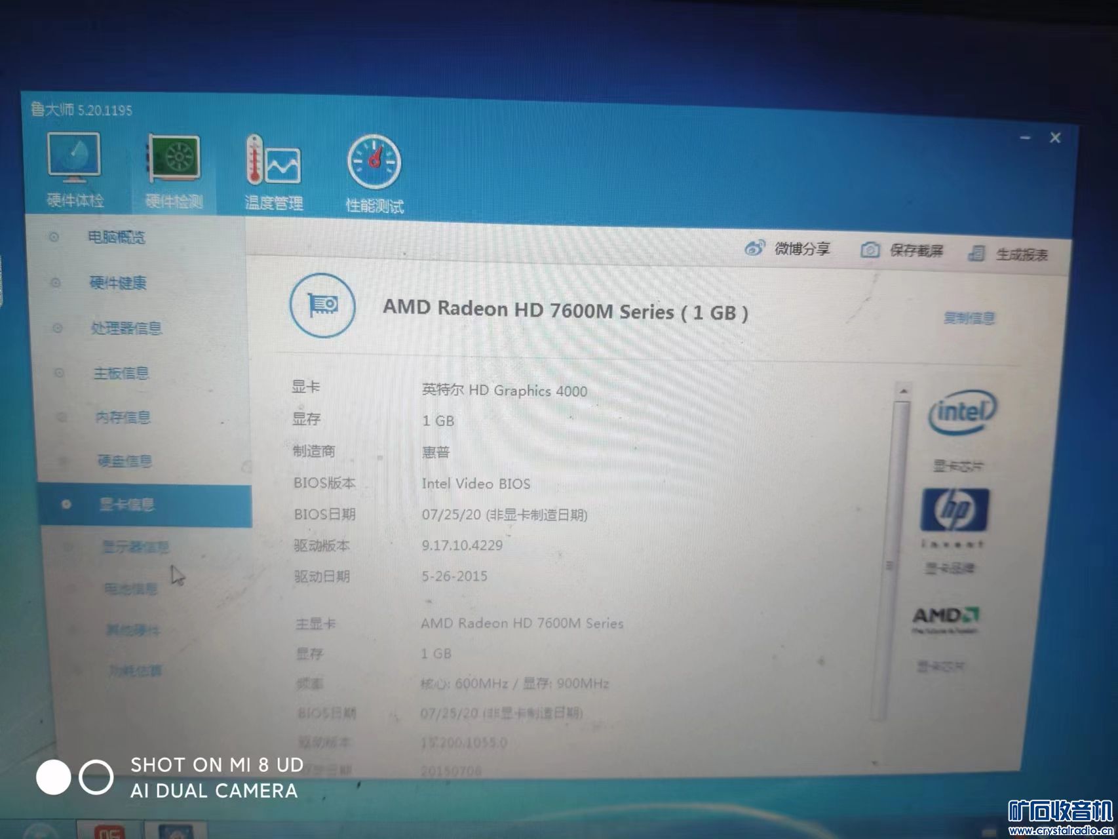Click the 驱动日期 label
Image resolution: width=1118 pixels, height=839 pixels.
tap(322, 576)
